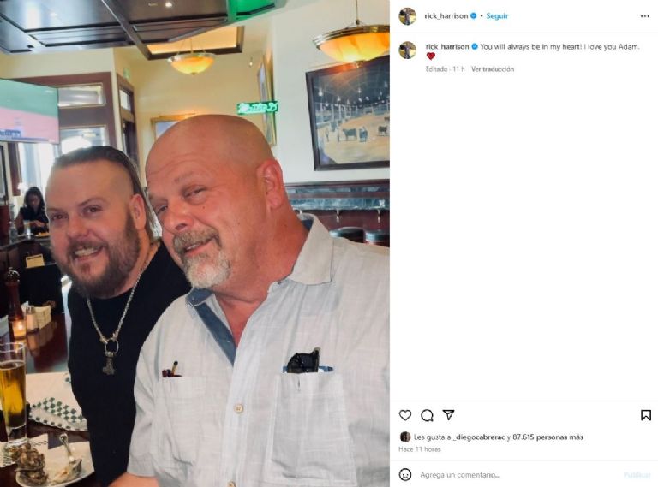The image size is (658, 487).
Task: Open rick_harrison username in caption
Action: coord(447,46)
